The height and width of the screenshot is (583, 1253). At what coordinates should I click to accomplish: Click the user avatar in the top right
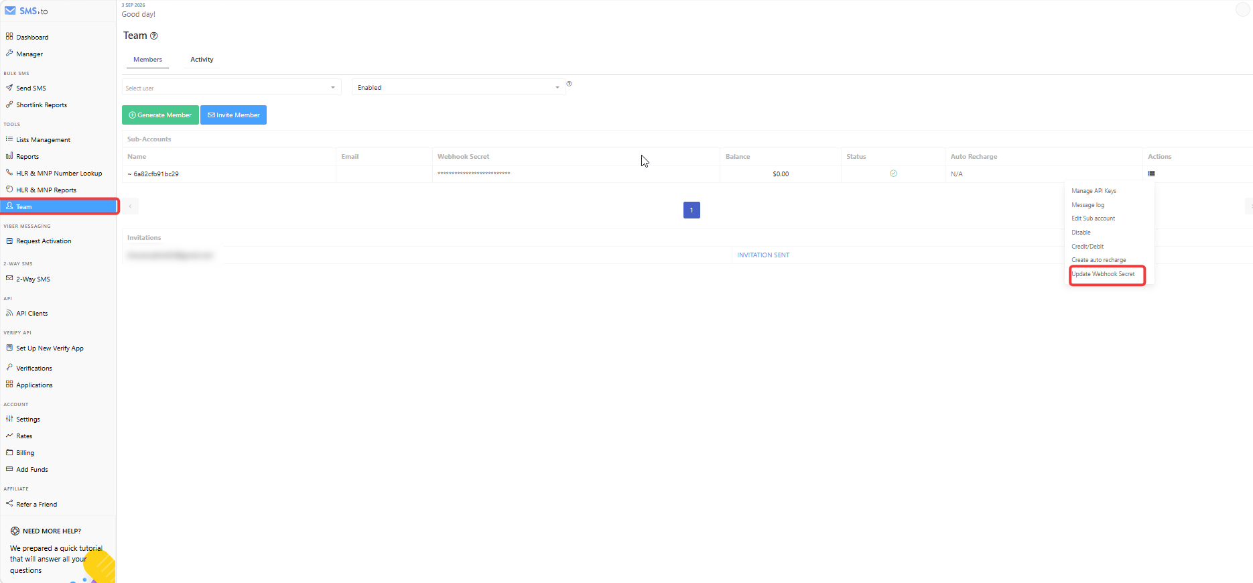pos(1242,9)
